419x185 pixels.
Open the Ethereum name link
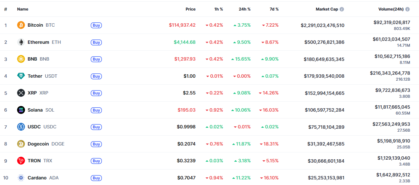point(38,42)
